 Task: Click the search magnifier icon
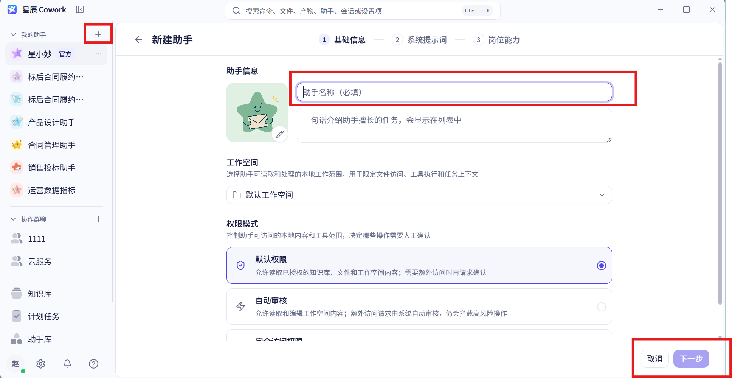pyautogui.click(x=236, y=11)
